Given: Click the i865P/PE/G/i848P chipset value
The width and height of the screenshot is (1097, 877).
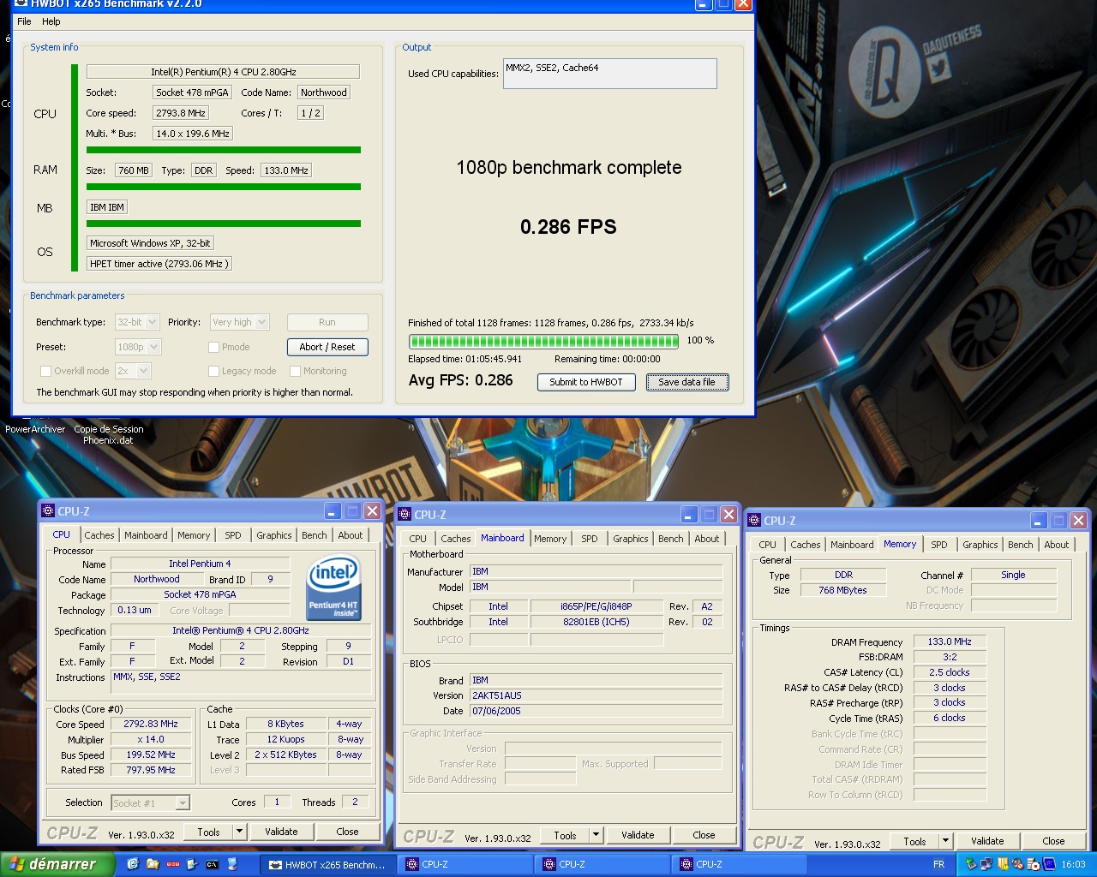Looking at the screenshot, I should point(596,606).
